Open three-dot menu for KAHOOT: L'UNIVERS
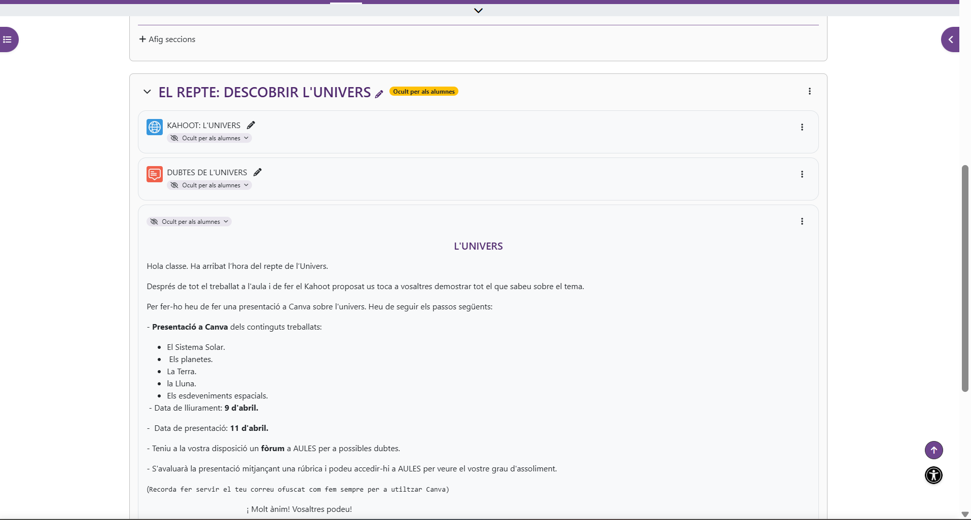This screenshot has height=520, width=971. point(802,127)
